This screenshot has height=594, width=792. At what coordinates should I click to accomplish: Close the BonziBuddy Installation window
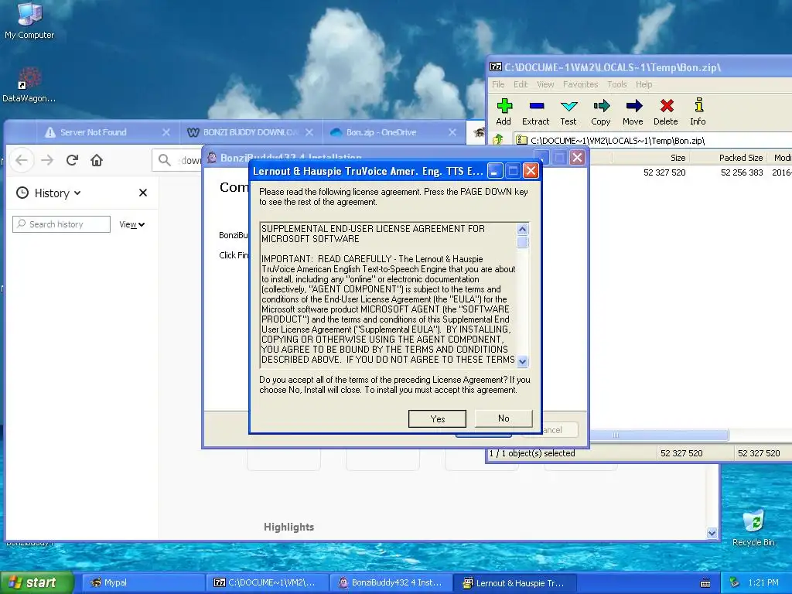coord(577,158)
